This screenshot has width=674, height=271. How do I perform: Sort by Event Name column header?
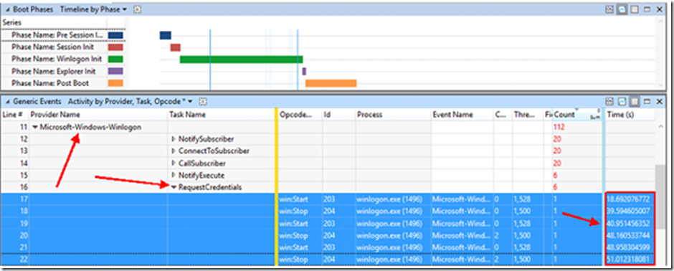click(452, 115)
